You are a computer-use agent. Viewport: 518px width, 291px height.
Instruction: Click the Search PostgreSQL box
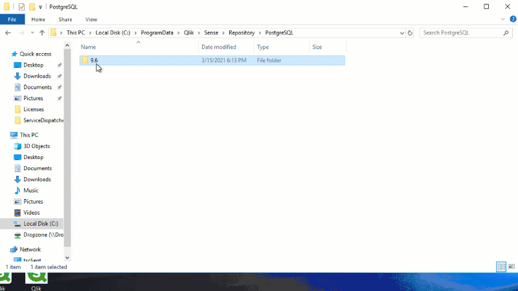click(x=456, y=32)
